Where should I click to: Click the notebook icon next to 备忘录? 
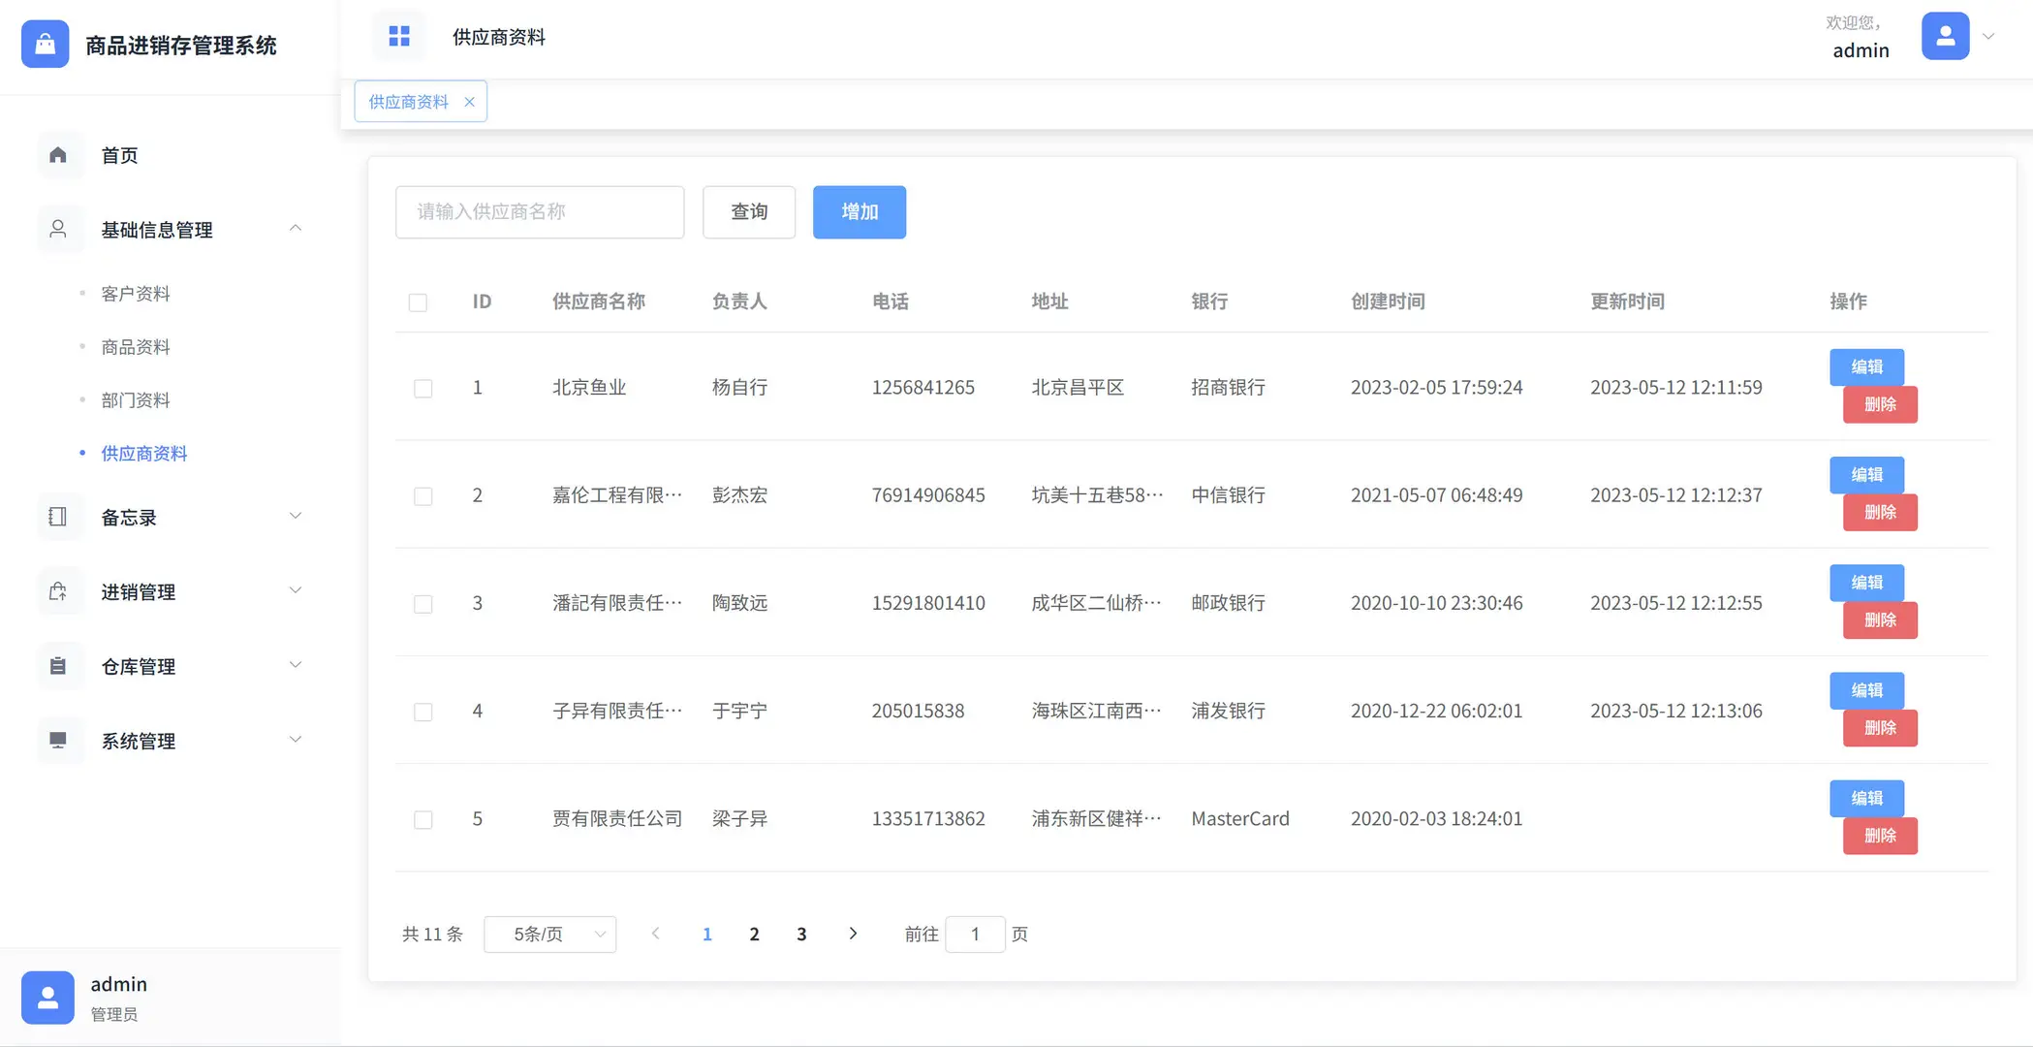58,517
